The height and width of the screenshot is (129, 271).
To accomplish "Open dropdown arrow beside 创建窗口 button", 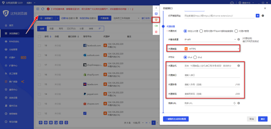I will (x=58, y=18).
